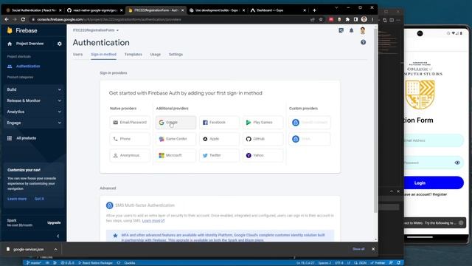
Task: Select the Facebook sign-in provider
Action: [219, 123]
